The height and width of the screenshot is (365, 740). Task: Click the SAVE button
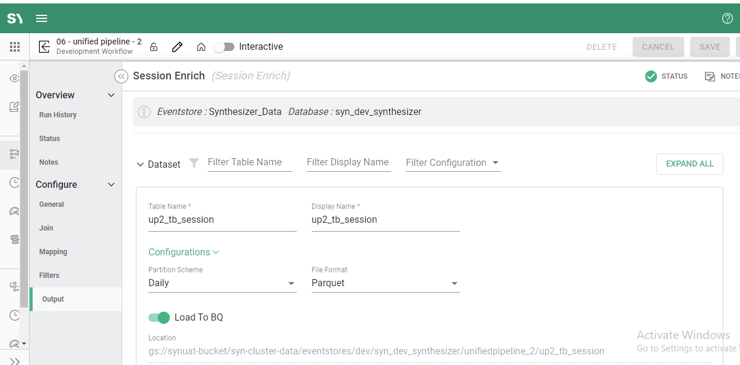point(710,46)
